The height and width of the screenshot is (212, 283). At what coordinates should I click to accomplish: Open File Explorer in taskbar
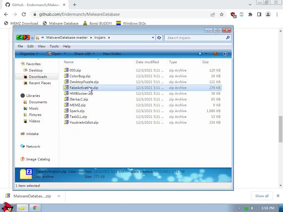22,208
